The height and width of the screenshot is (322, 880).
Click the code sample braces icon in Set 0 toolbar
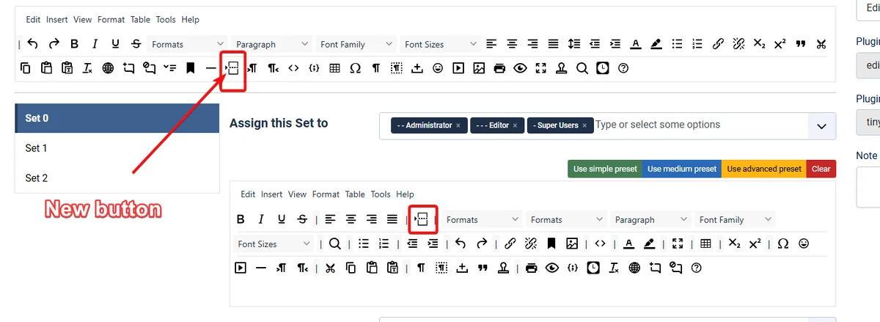[x=573, y=268]
